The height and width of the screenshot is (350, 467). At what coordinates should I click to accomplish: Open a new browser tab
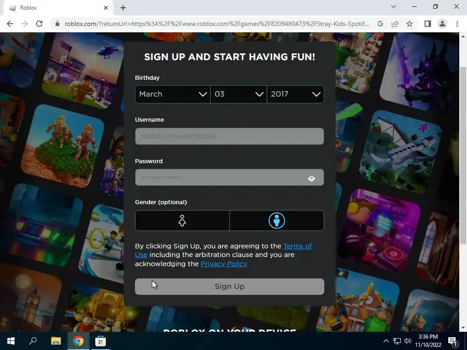(x=123, y=8)
